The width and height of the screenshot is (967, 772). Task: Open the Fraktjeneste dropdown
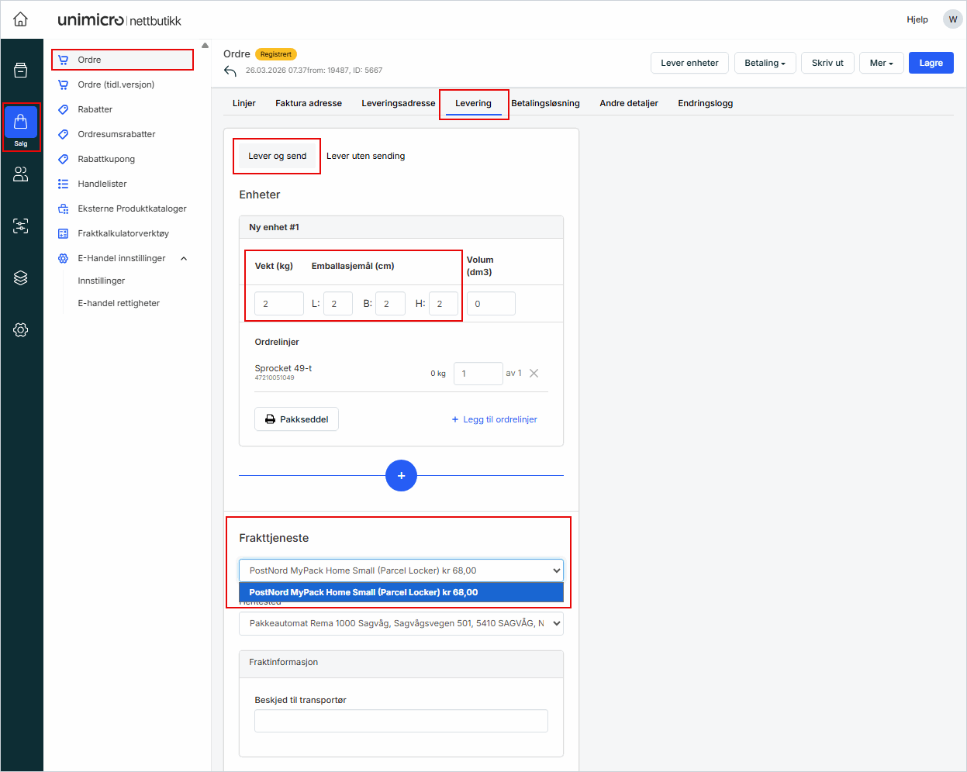point(400,570)
